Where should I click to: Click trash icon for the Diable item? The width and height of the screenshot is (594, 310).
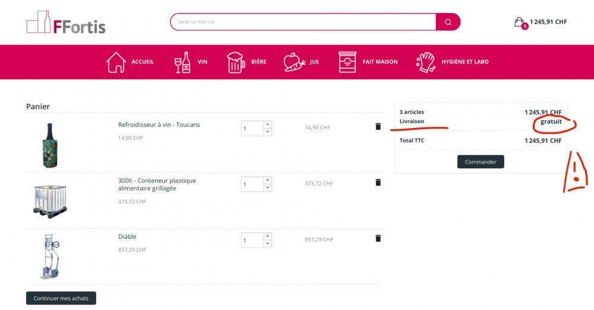(x=378, y=238)
